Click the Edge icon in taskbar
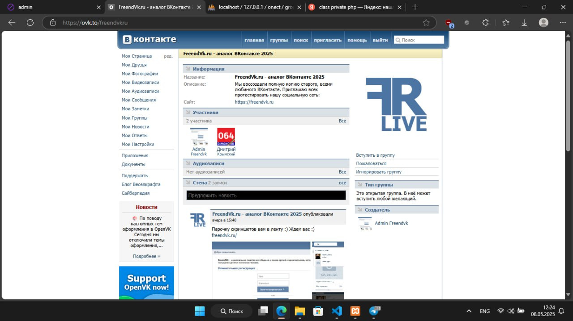Screen dimensions: 573x321 pyautogui.click(x=281, y=311)
